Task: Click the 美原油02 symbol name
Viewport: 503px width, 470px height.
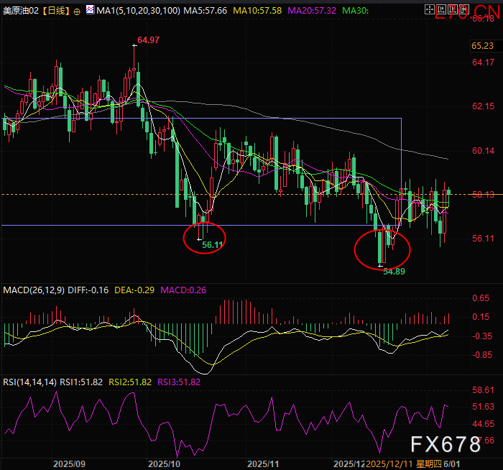Action: 20,12
